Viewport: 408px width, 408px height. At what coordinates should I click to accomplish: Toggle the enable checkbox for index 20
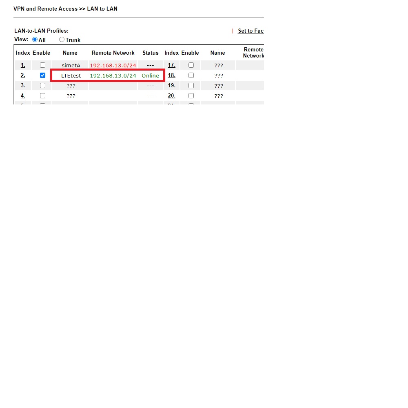[x=191, y=96]
